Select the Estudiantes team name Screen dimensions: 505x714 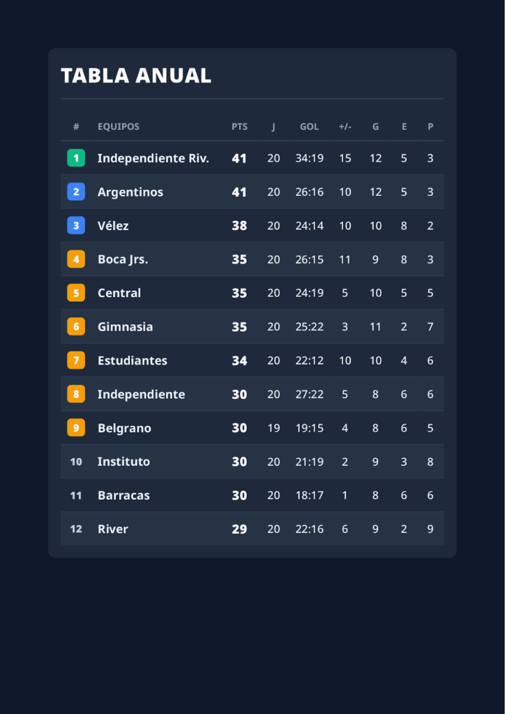pyautogui.click(x=133, y=360)
